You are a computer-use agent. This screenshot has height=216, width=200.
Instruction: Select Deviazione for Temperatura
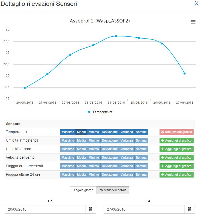coord(110,132)
